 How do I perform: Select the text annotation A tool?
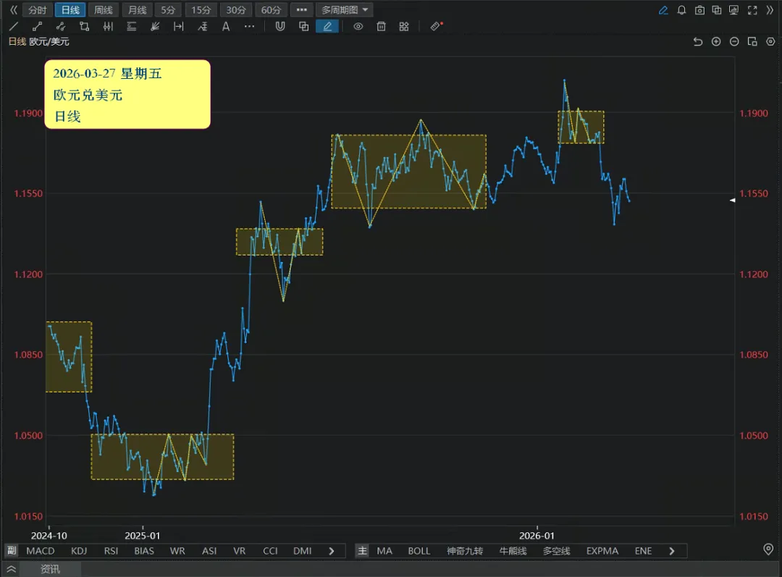point(226,27)
